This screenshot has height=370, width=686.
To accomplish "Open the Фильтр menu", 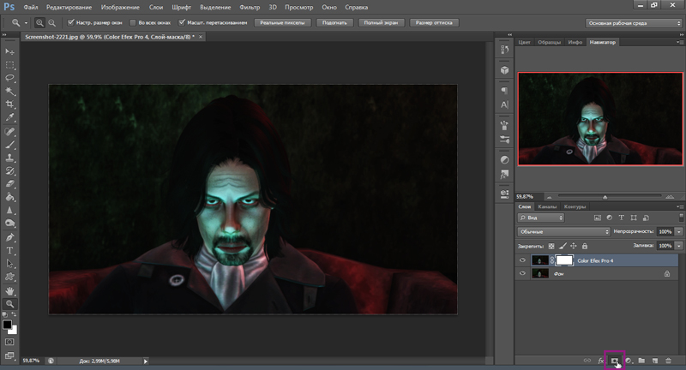I will click(x=250, y=8).
